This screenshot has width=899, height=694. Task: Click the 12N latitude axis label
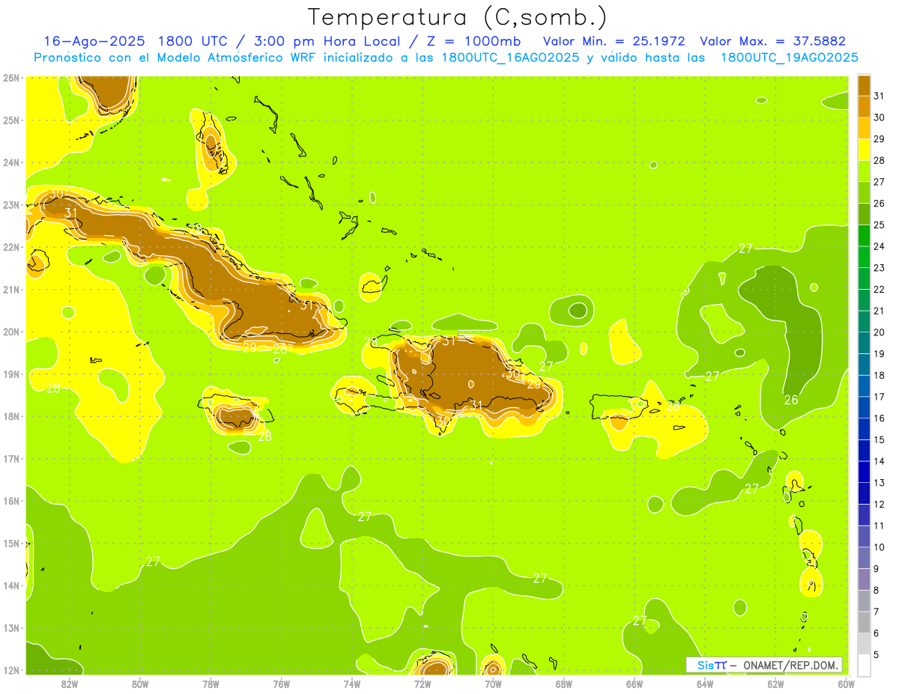coord(11,670)
